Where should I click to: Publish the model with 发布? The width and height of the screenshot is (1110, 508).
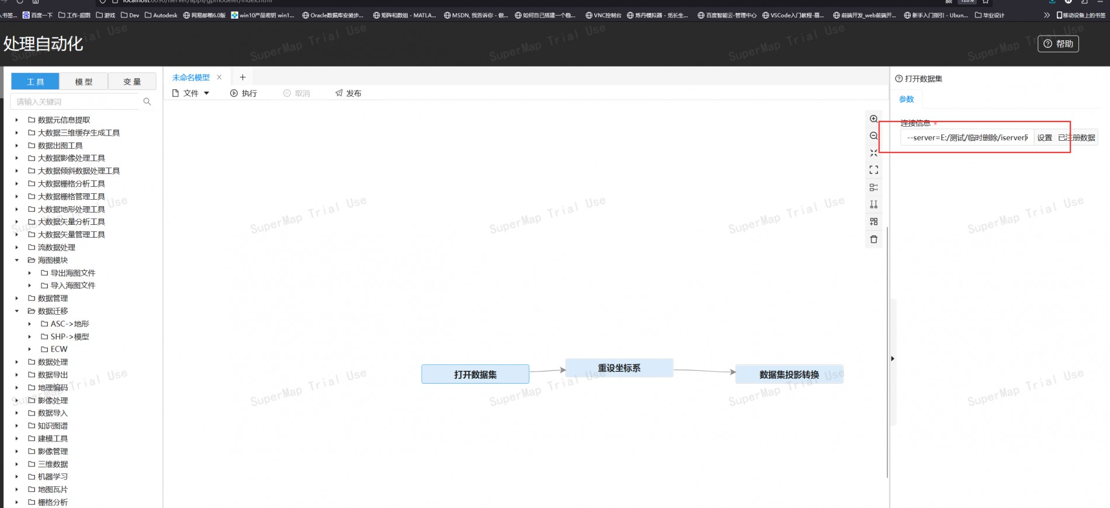(x=348, y=93)
